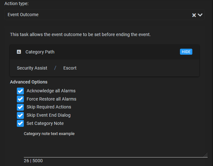The width and height of the screenshot is (213, 166).
Task: Click the Category Path chart icon
Action: [x=19, y=52]
